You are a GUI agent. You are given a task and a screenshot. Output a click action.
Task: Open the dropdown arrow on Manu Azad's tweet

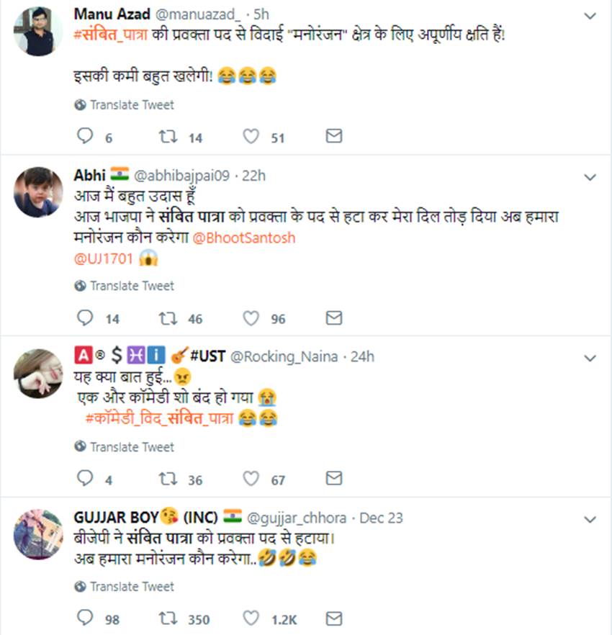590,15
